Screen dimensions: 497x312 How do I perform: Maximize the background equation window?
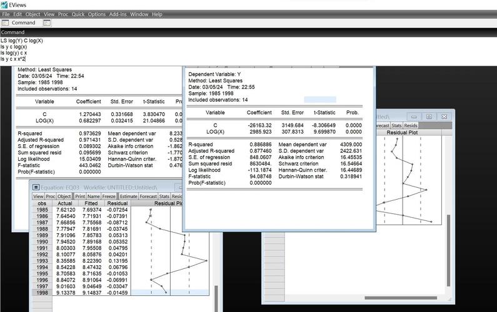tap(429, 116)
